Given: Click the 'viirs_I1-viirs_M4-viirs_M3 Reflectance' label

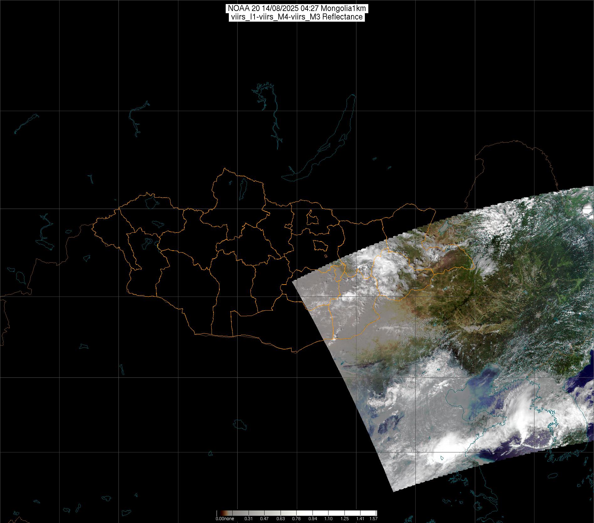Looking at the screenshot, I should pos(297,17).
